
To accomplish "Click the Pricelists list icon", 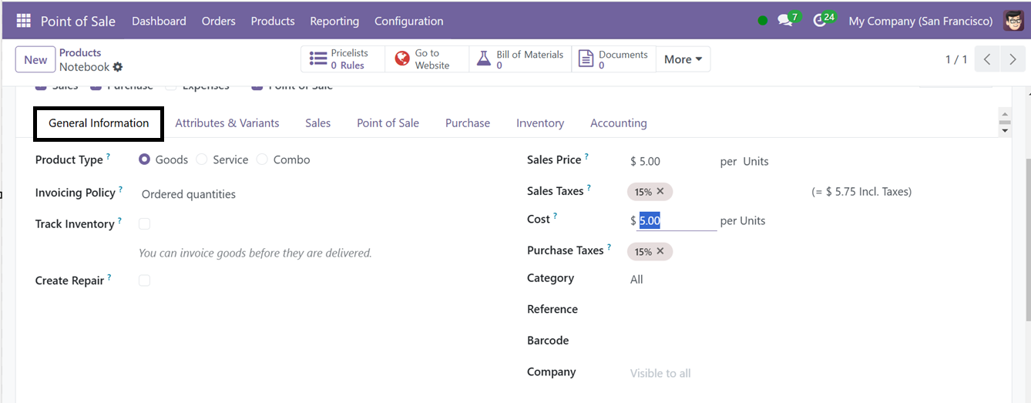I will tap(317, 59).
